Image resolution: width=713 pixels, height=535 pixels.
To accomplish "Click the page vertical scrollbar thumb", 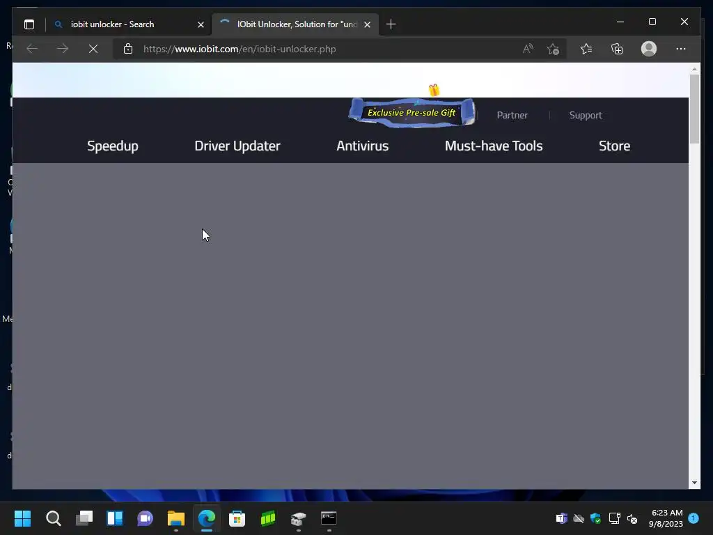I will 694,109.
